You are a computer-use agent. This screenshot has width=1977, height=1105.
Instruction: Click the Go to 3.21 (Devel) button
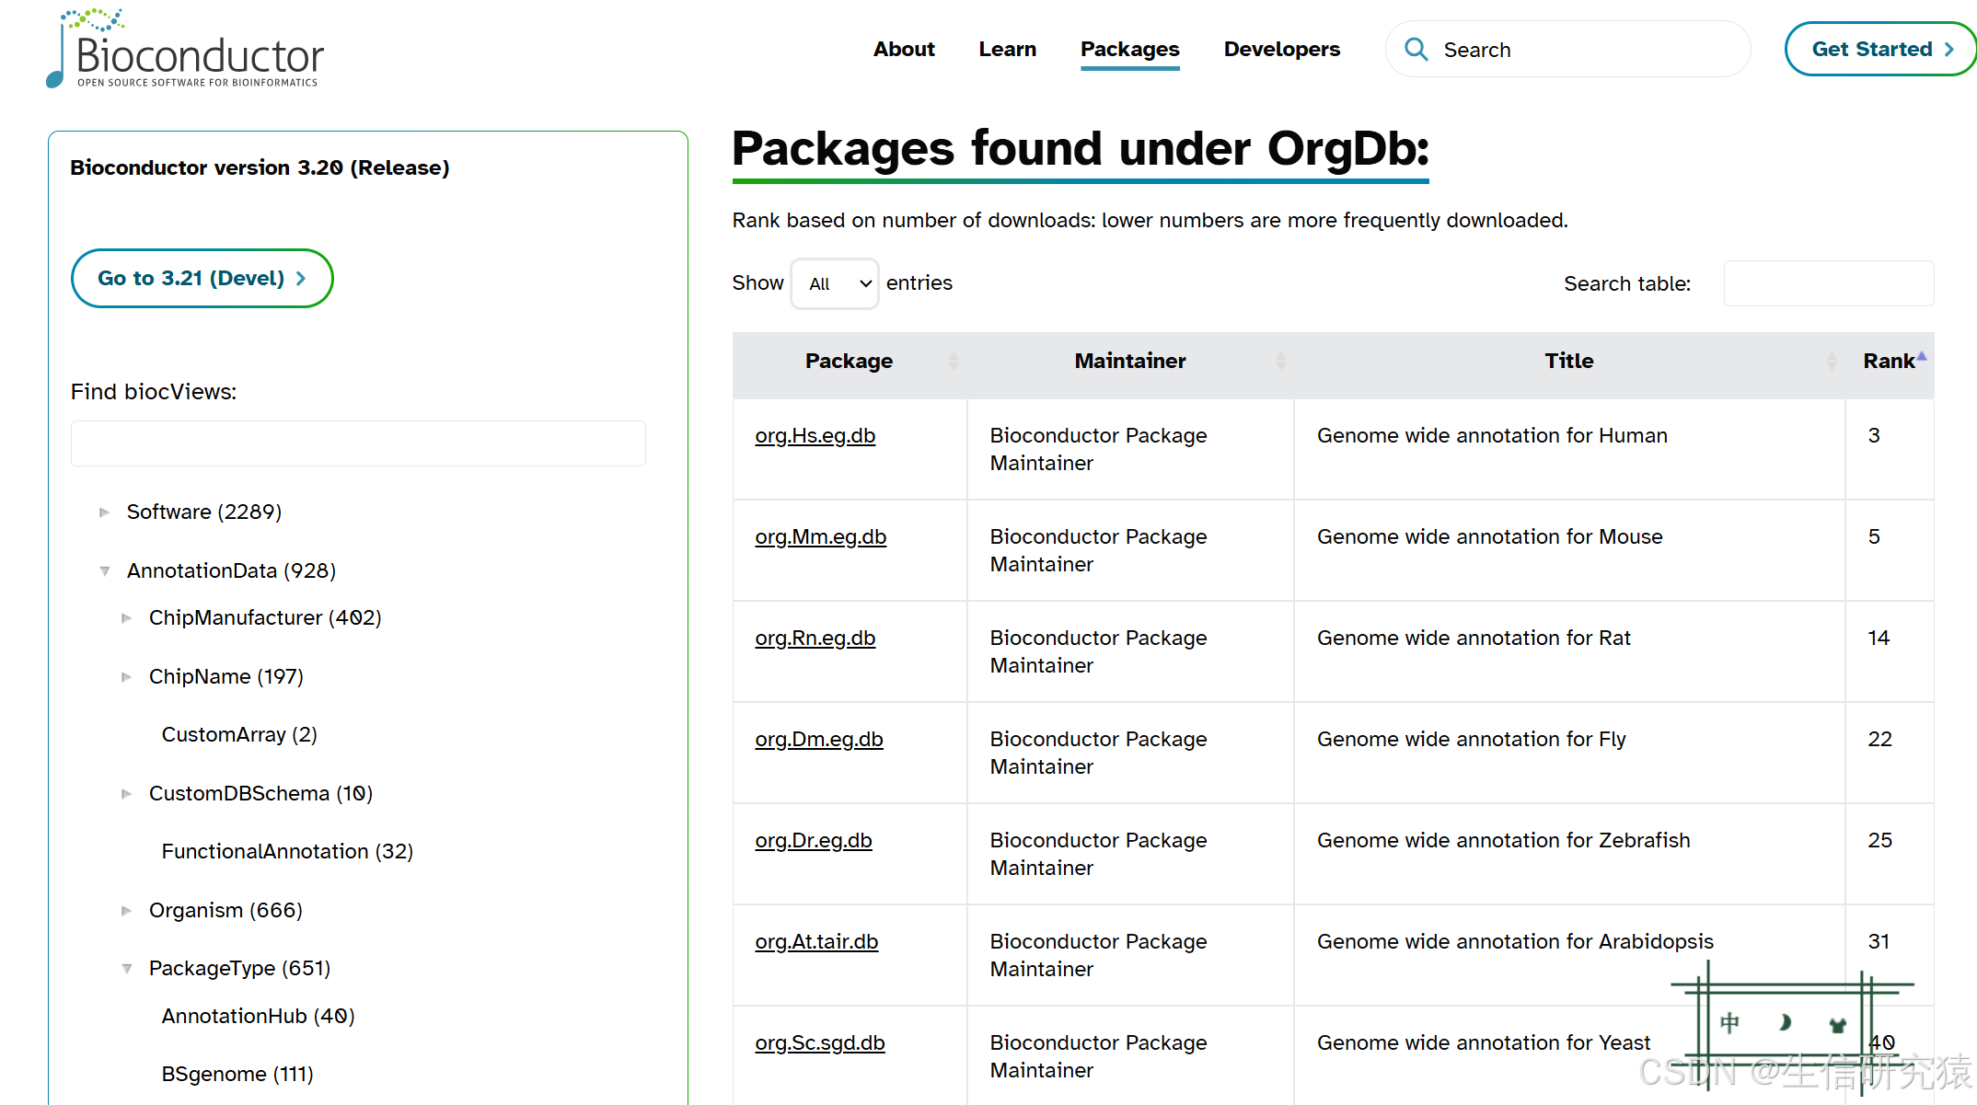click(x=202, y=279)
